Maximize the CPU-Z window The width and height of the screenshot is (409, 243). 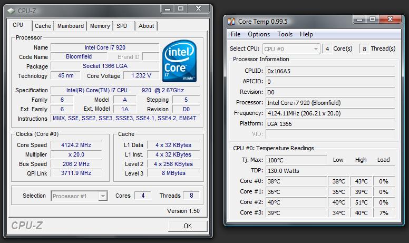(x=180, y=9)
